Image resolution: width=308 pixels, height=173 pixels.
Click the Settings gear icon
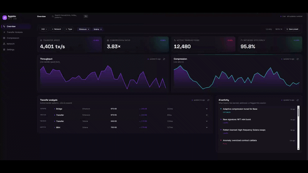point(4,50)
